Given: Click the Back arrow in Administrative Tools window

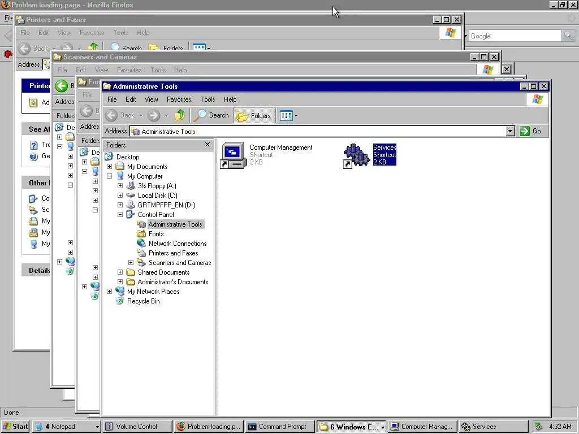Looking at the screenshot, I should pyautogui.click(x=111, y=115).
